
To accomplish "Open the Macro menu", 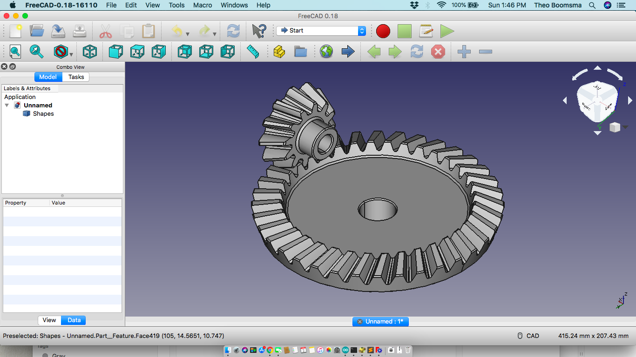I will pos(203,5).
